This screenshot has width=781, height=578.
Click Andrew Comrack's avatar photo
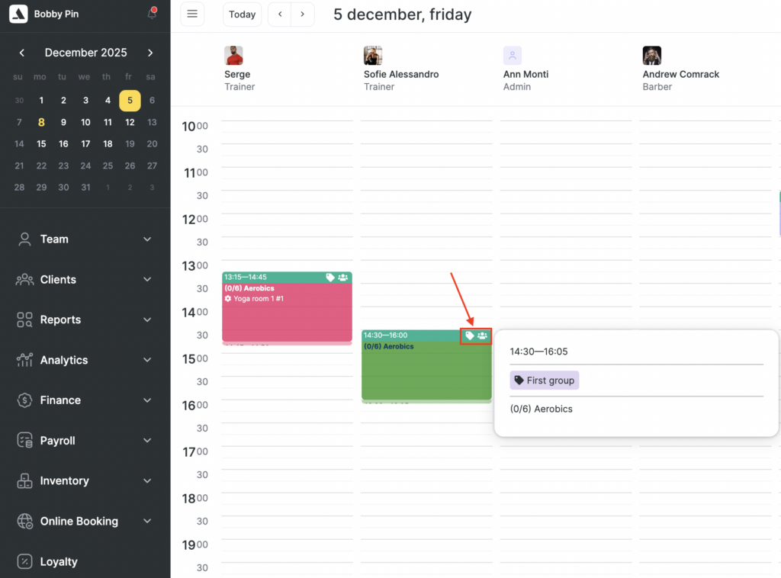651,56
